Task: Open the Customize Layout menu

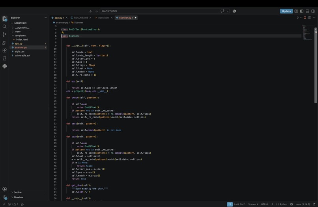Action: pos(296,11)
